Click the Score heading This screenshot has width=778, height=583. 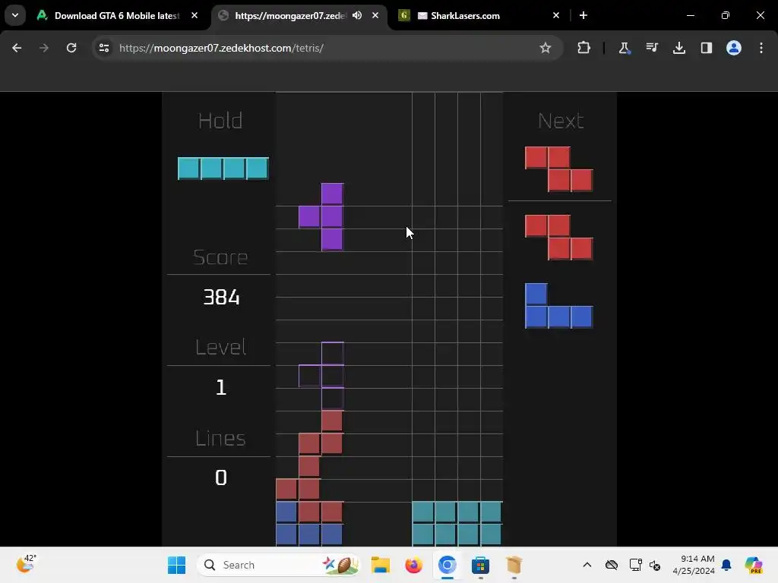point(220,257)
